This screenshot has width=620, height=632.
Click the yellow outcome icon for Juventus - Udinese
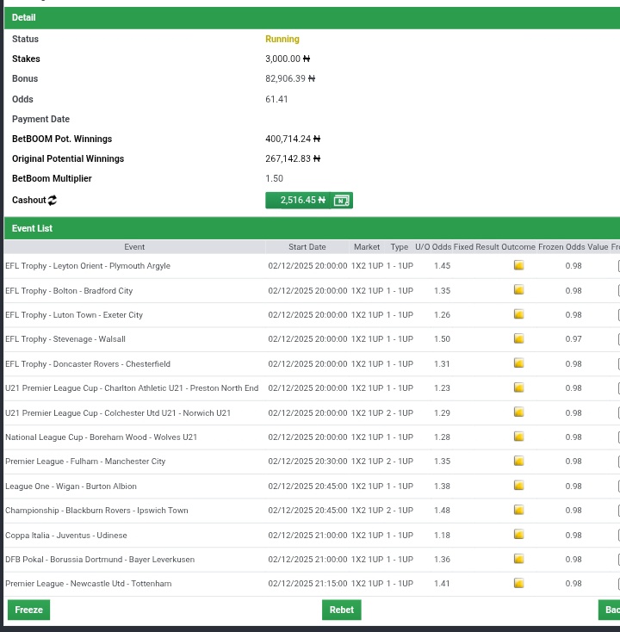pos(518,535)
